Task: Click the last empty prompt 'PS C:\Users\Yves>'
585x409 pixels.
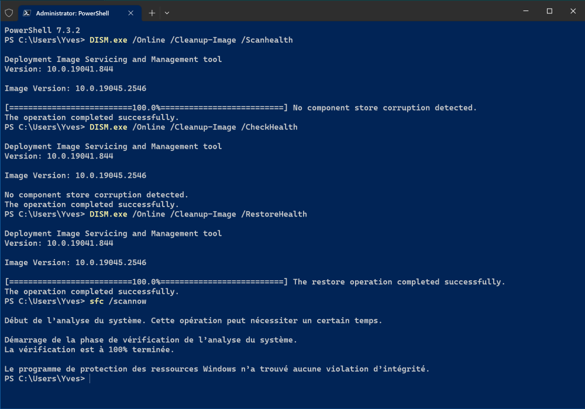Action: [45, 379]
